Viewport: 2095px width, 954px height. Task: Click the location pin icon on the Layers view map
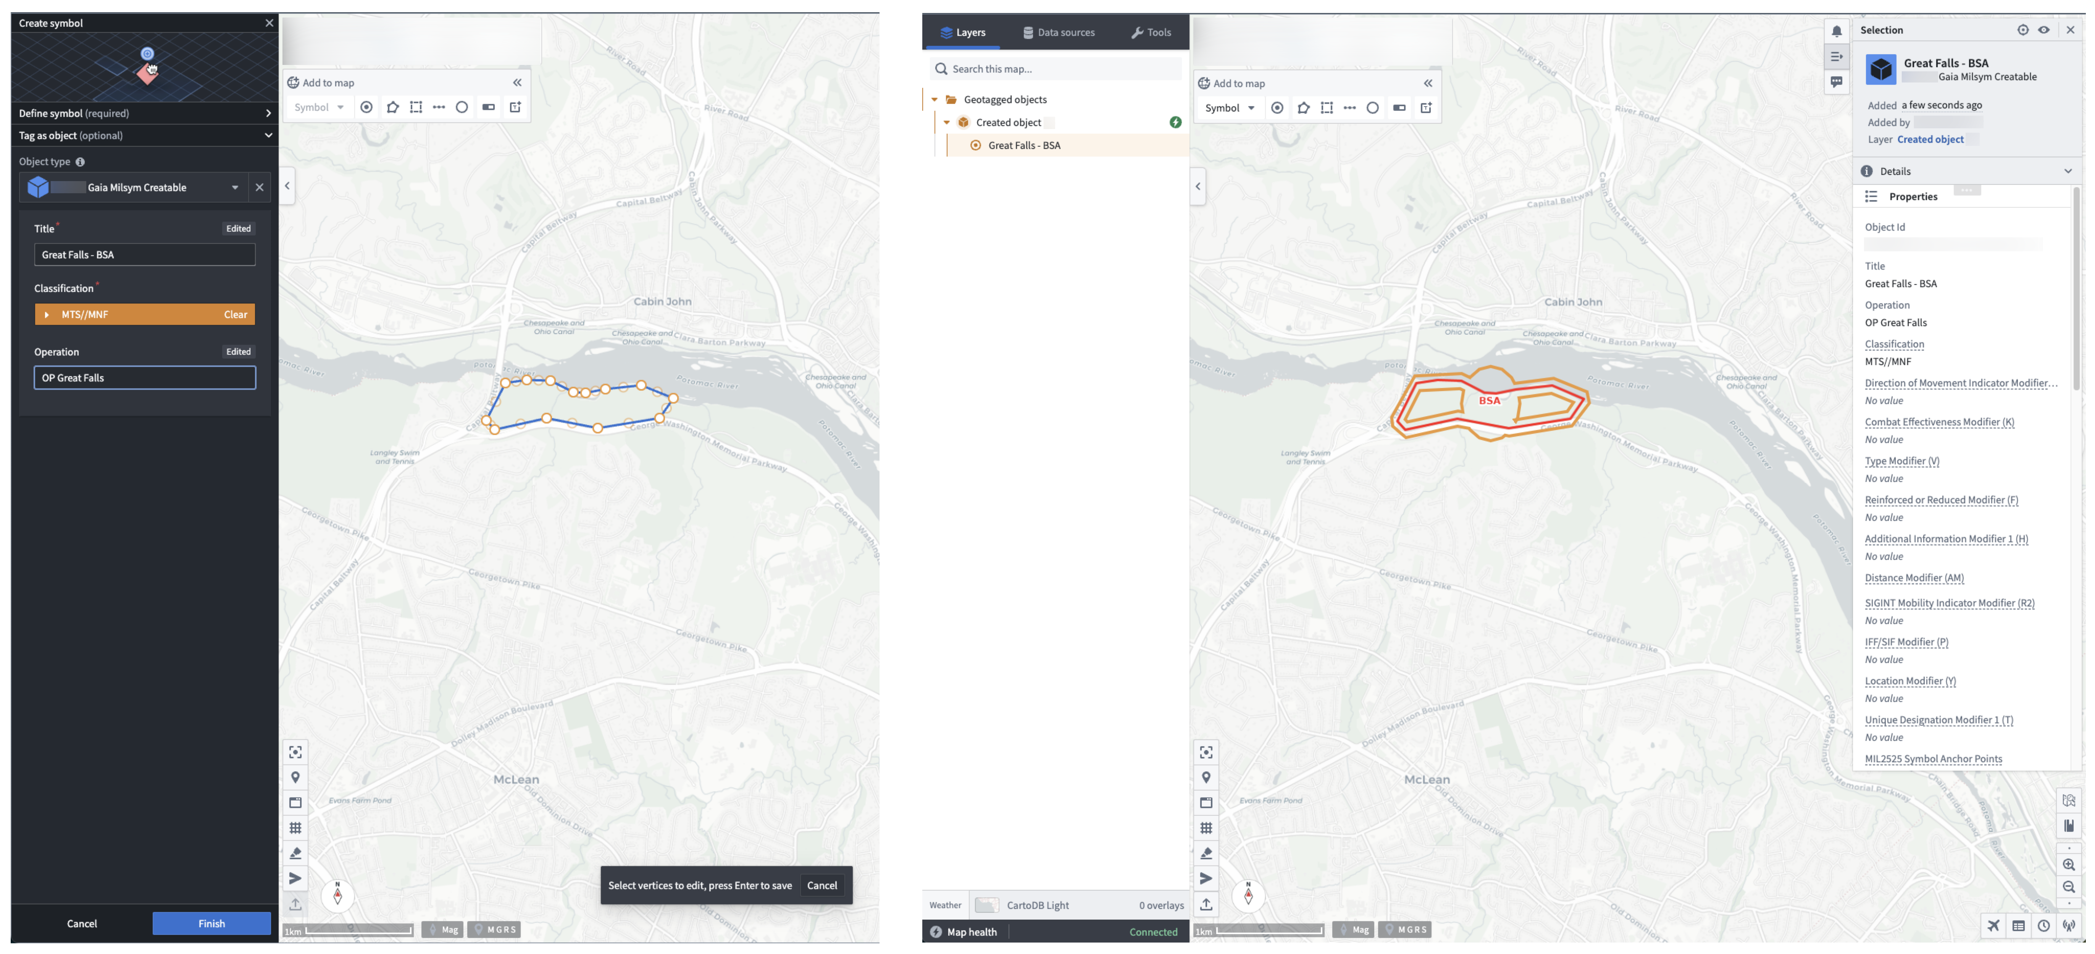1206,778
